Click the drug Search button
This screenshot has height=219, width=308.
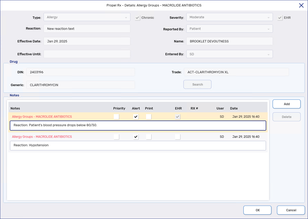pos(197,85)
